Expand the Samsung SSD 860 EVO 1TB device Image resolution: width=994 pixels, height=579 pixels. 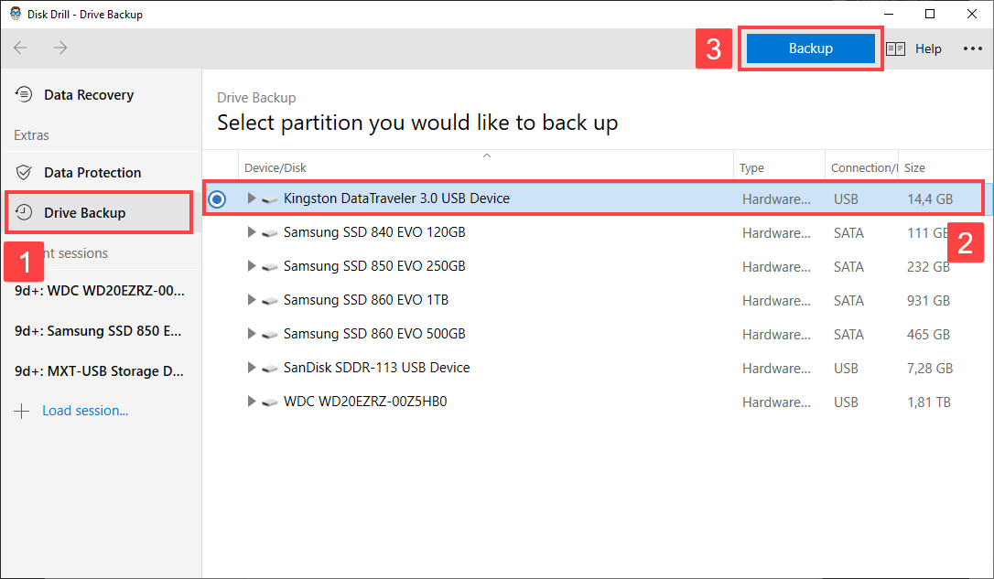pos(251,300)
